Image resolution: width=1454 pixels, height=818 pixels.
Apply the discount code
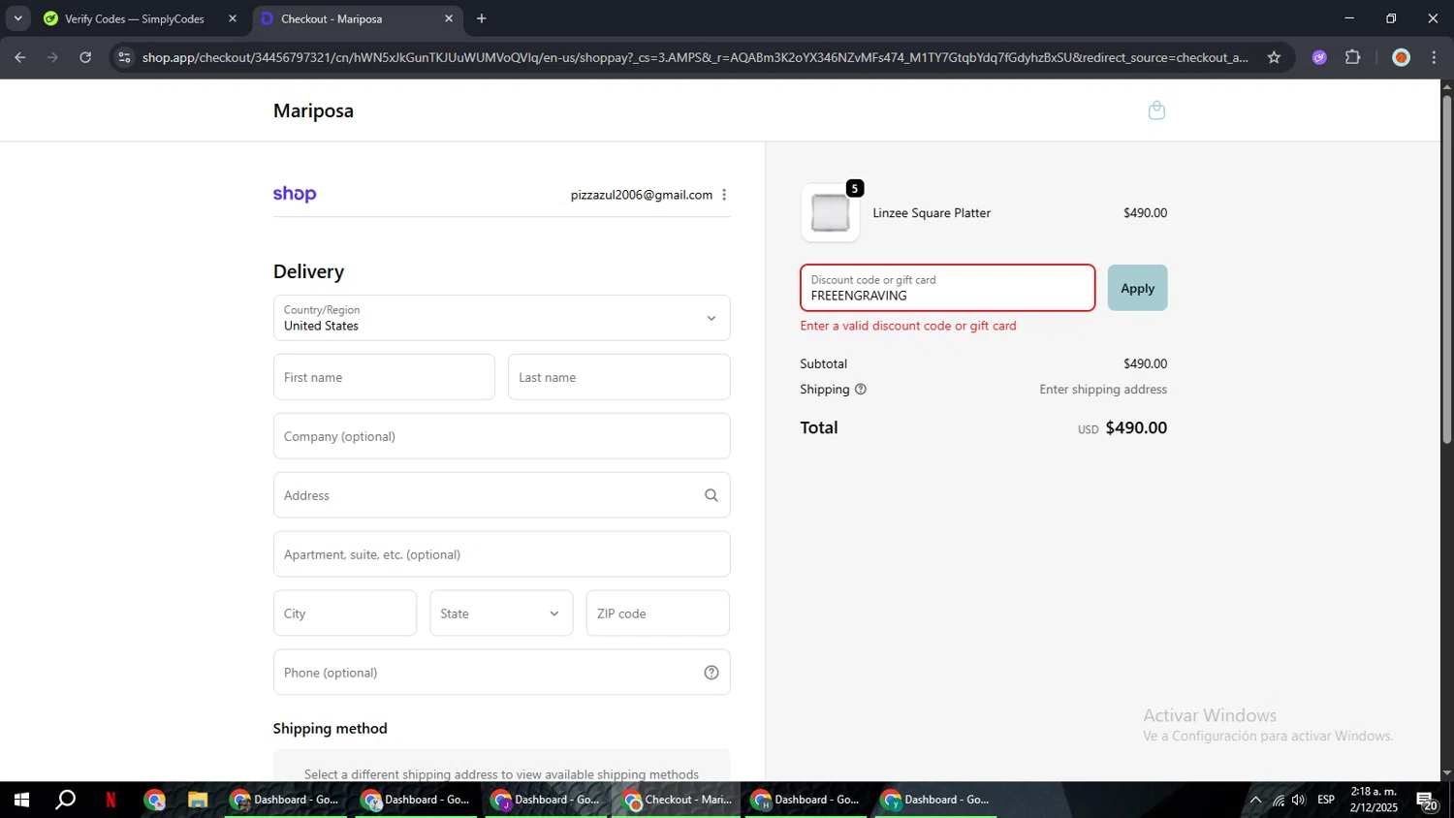coord(1137,288)
